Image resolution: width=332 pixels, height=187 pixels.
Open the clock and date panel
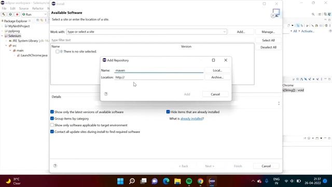313,181
